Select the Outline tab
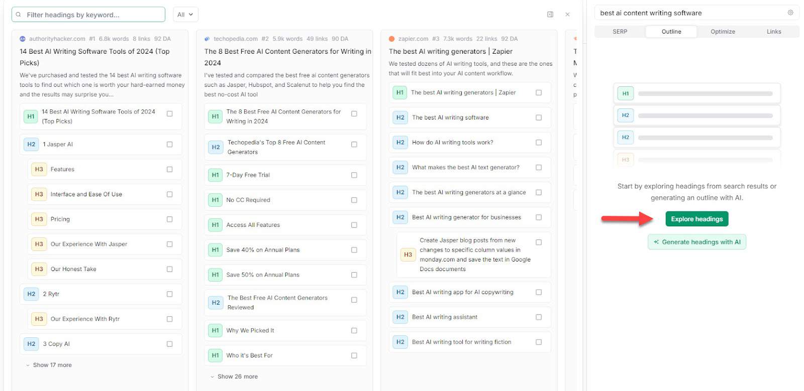The width and height of the screenshot is (804, 391). pos(671,32)
